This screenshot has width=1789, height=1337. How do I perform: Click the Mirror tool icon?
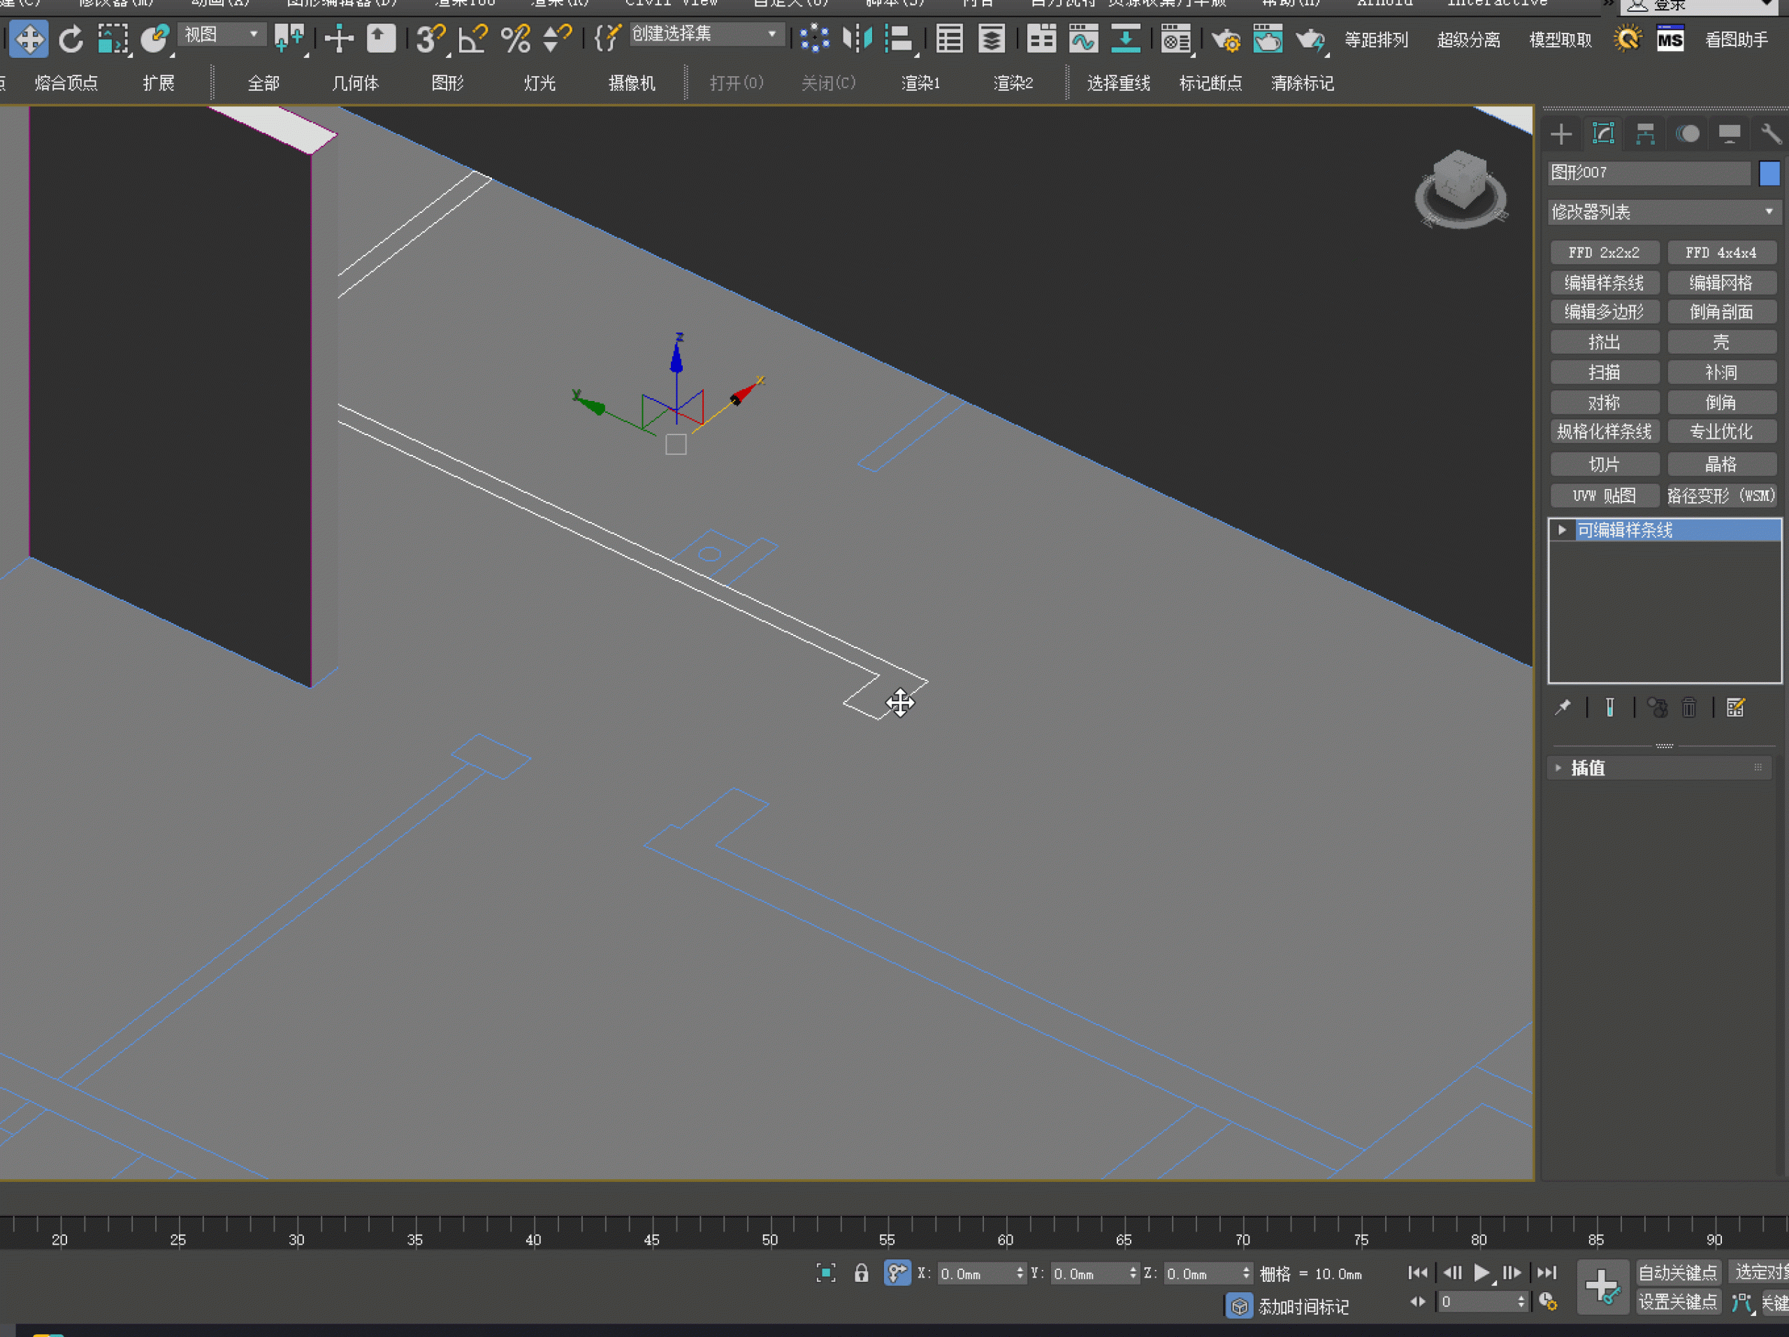coord(857,39)
